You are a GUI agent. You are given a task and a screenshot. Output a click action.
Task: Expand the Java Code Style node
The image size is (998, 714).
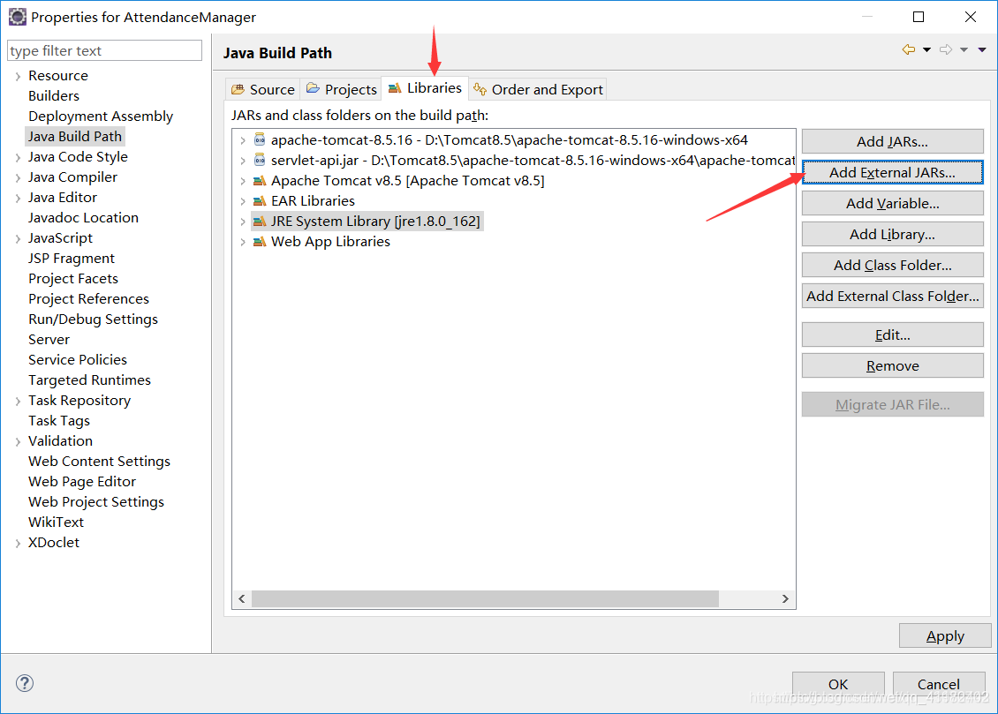click(x=18, y=158)
